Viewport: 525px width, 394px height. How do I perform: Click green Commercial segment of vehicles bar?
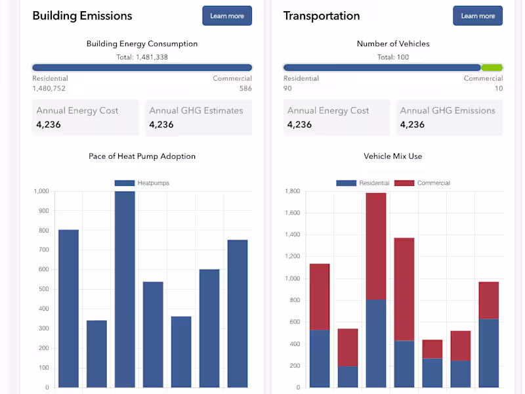(x=492, y=68)
